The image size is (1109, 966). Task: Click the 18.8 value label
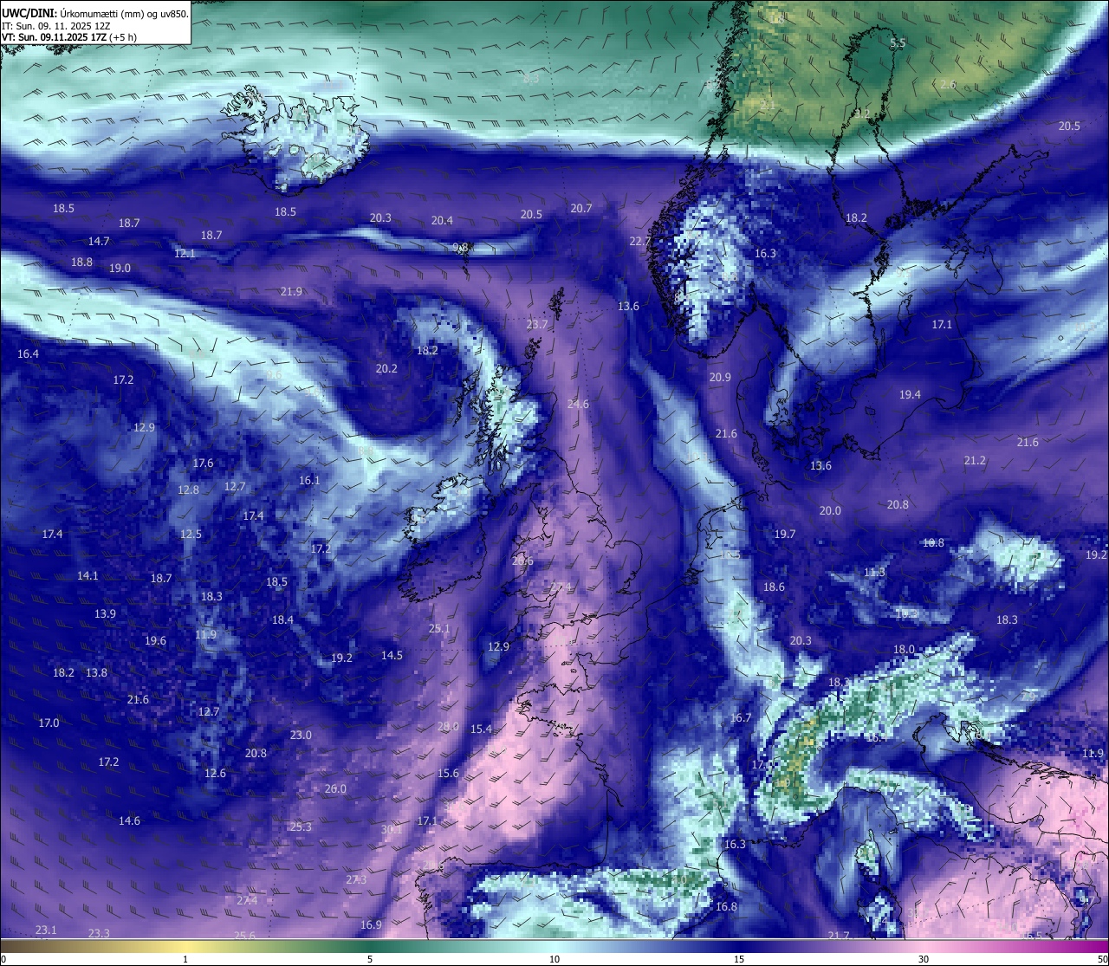click(x=81, y=262)
